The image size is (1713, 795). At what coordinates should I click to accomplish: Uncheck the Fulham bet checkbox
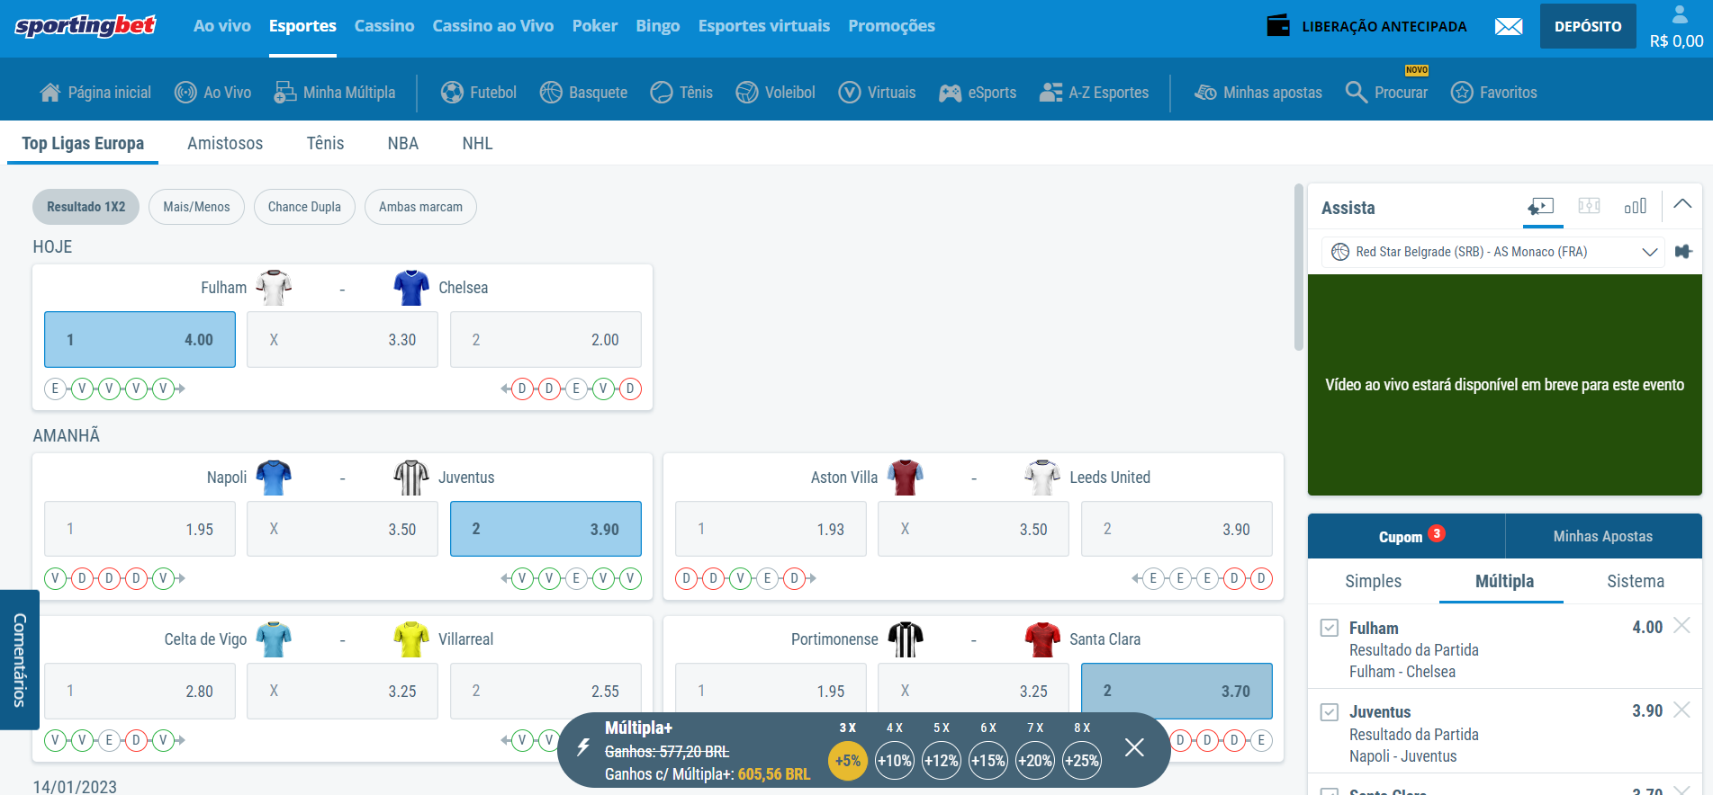tap(1330, 628)
